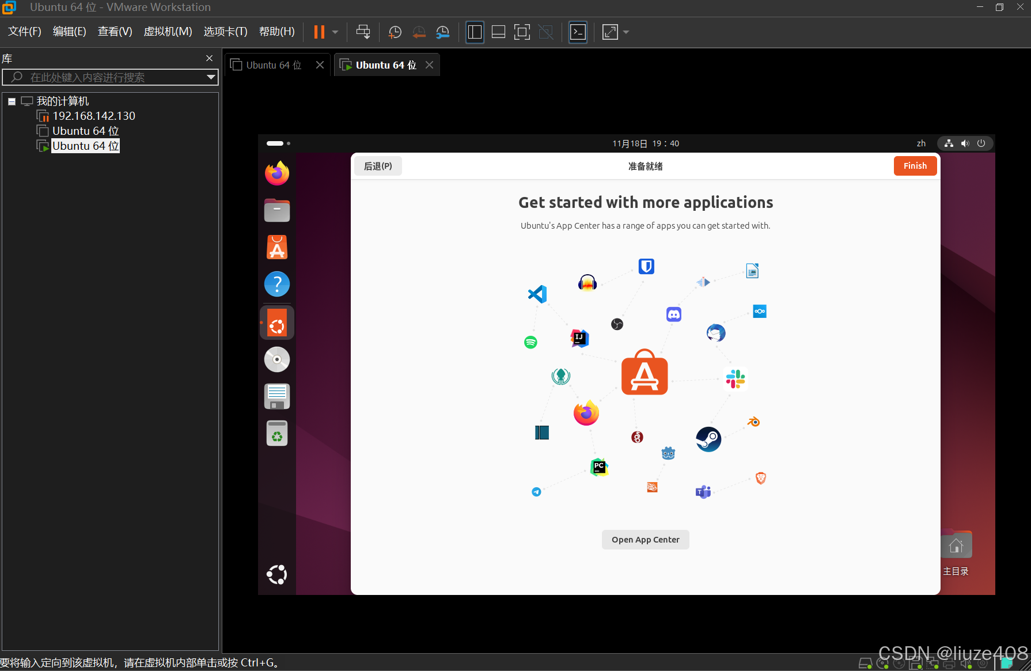
Task: Click the zh input source indicator
Action: [x=922, y=143]
